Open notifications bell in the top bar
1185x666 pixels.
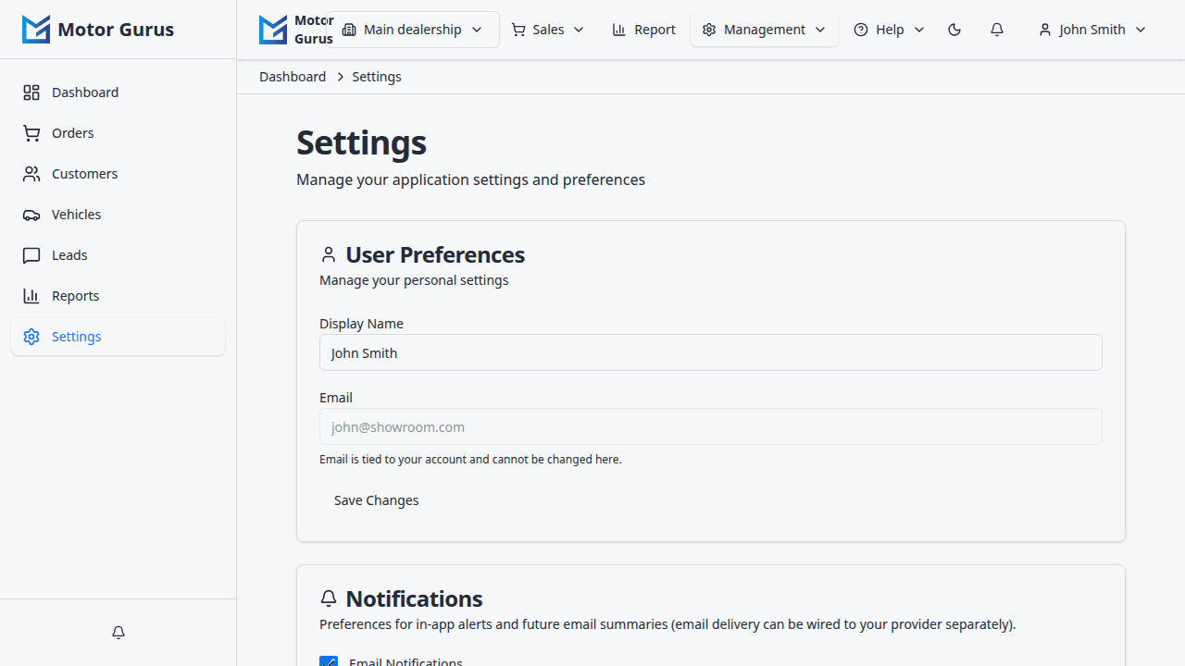pyautogui.click(x=997, y=30)
